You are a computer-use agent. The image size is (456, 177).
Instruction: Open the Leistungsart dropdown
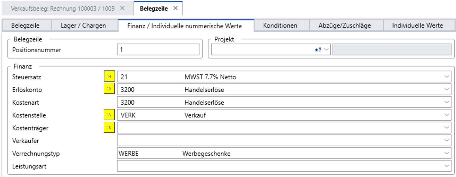(x=446, y=166)
